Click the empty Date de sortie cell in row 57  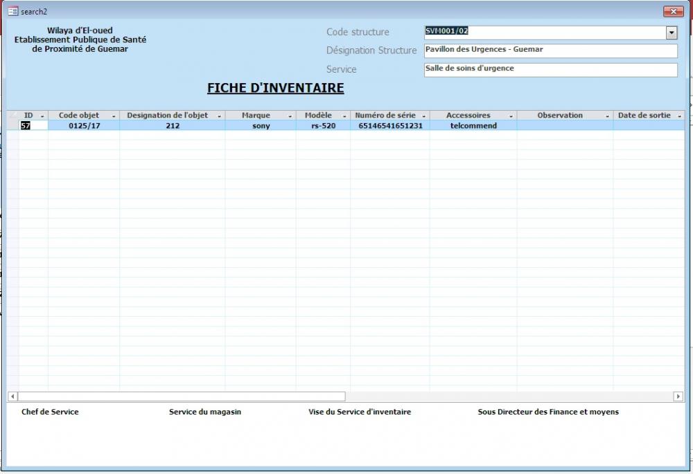[649, 126]
